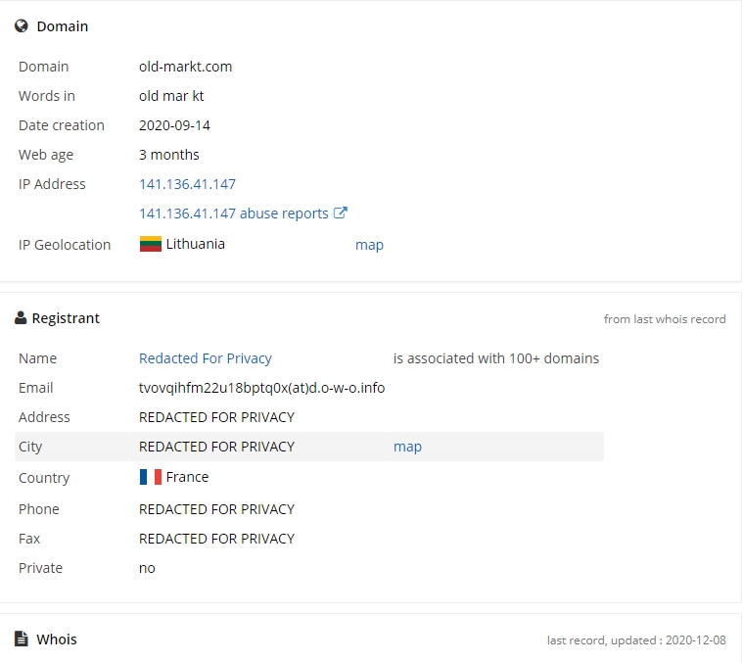Image resolution: width=743 pixels, height=663 pixels.
Task: Click the globe icon beside Domain heading
Action: click(x=22, y=26)
